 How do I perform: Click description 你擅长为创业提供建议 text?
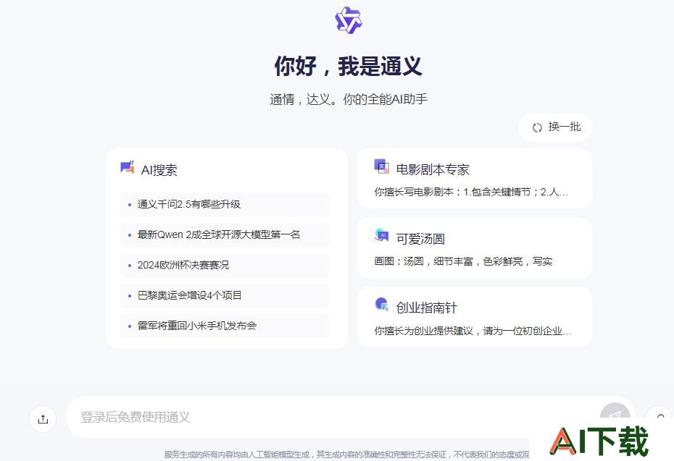(473, 331)
